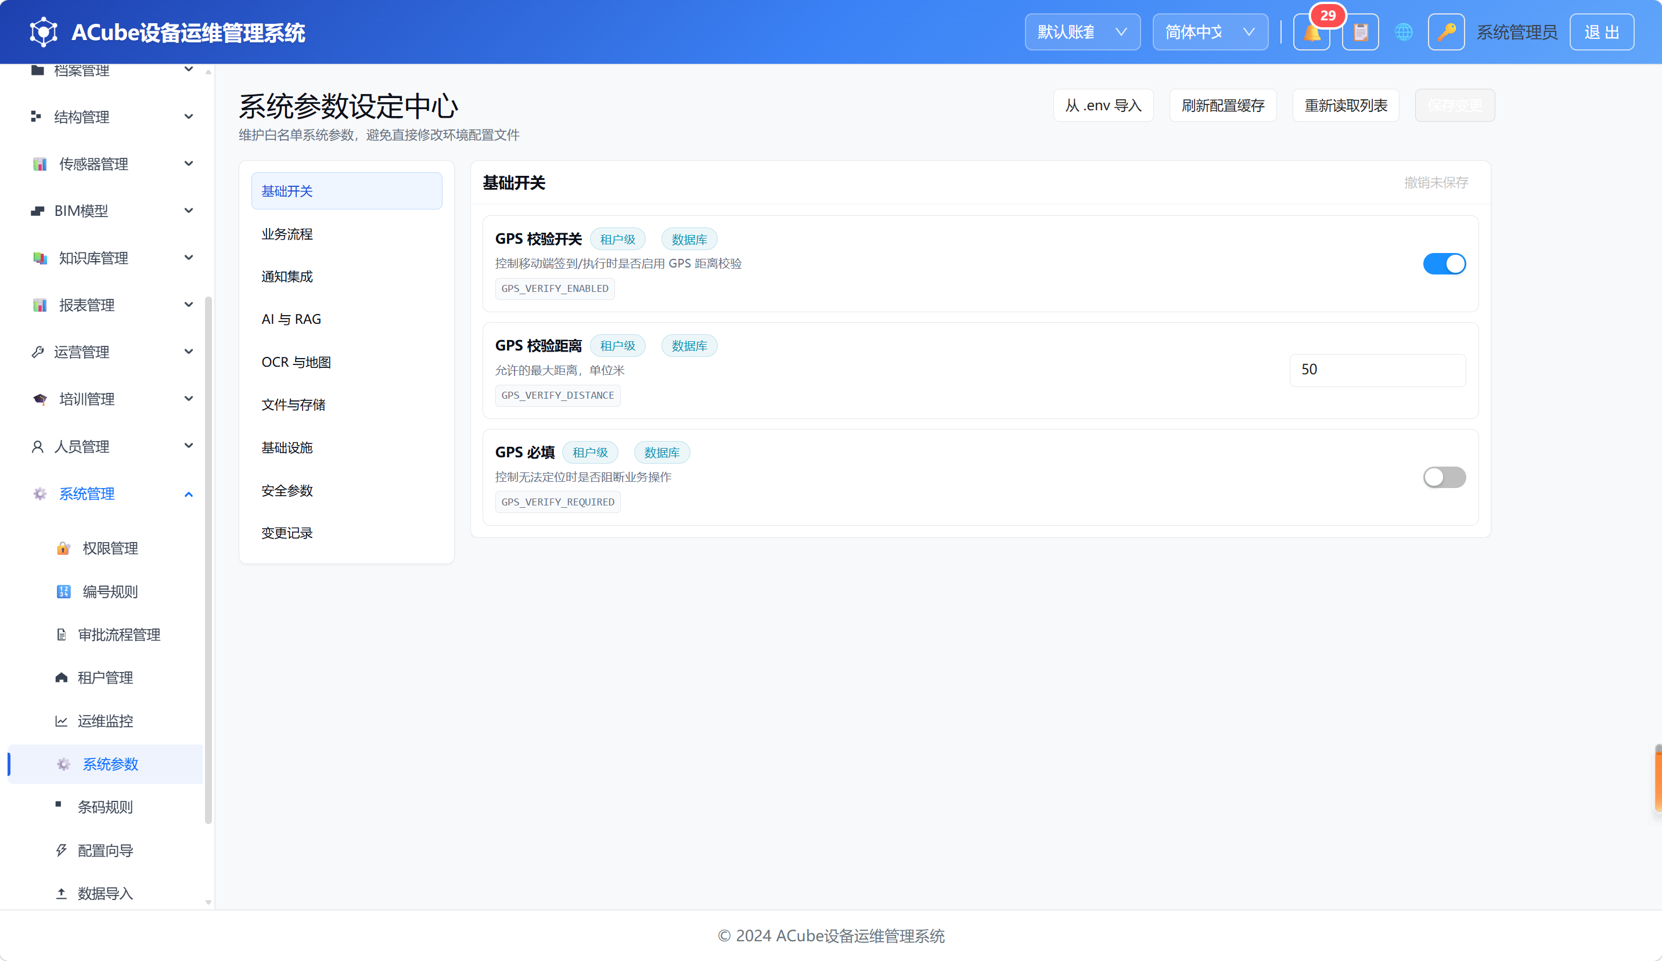
Task: Collapse the 系统管理 menu chevron
Action: [189, 494]
